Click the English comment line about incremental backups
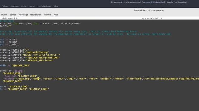Screen dimensions: 199x111 click(x=68, y=31)
